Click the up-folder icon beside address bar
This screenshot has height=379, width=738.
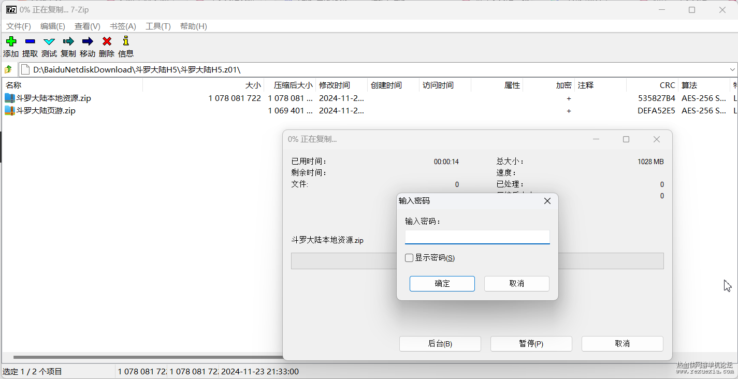coord(8,69)
